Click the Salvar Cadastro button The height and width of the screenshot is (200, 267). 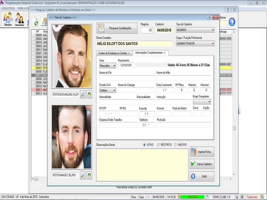point(202,164)
